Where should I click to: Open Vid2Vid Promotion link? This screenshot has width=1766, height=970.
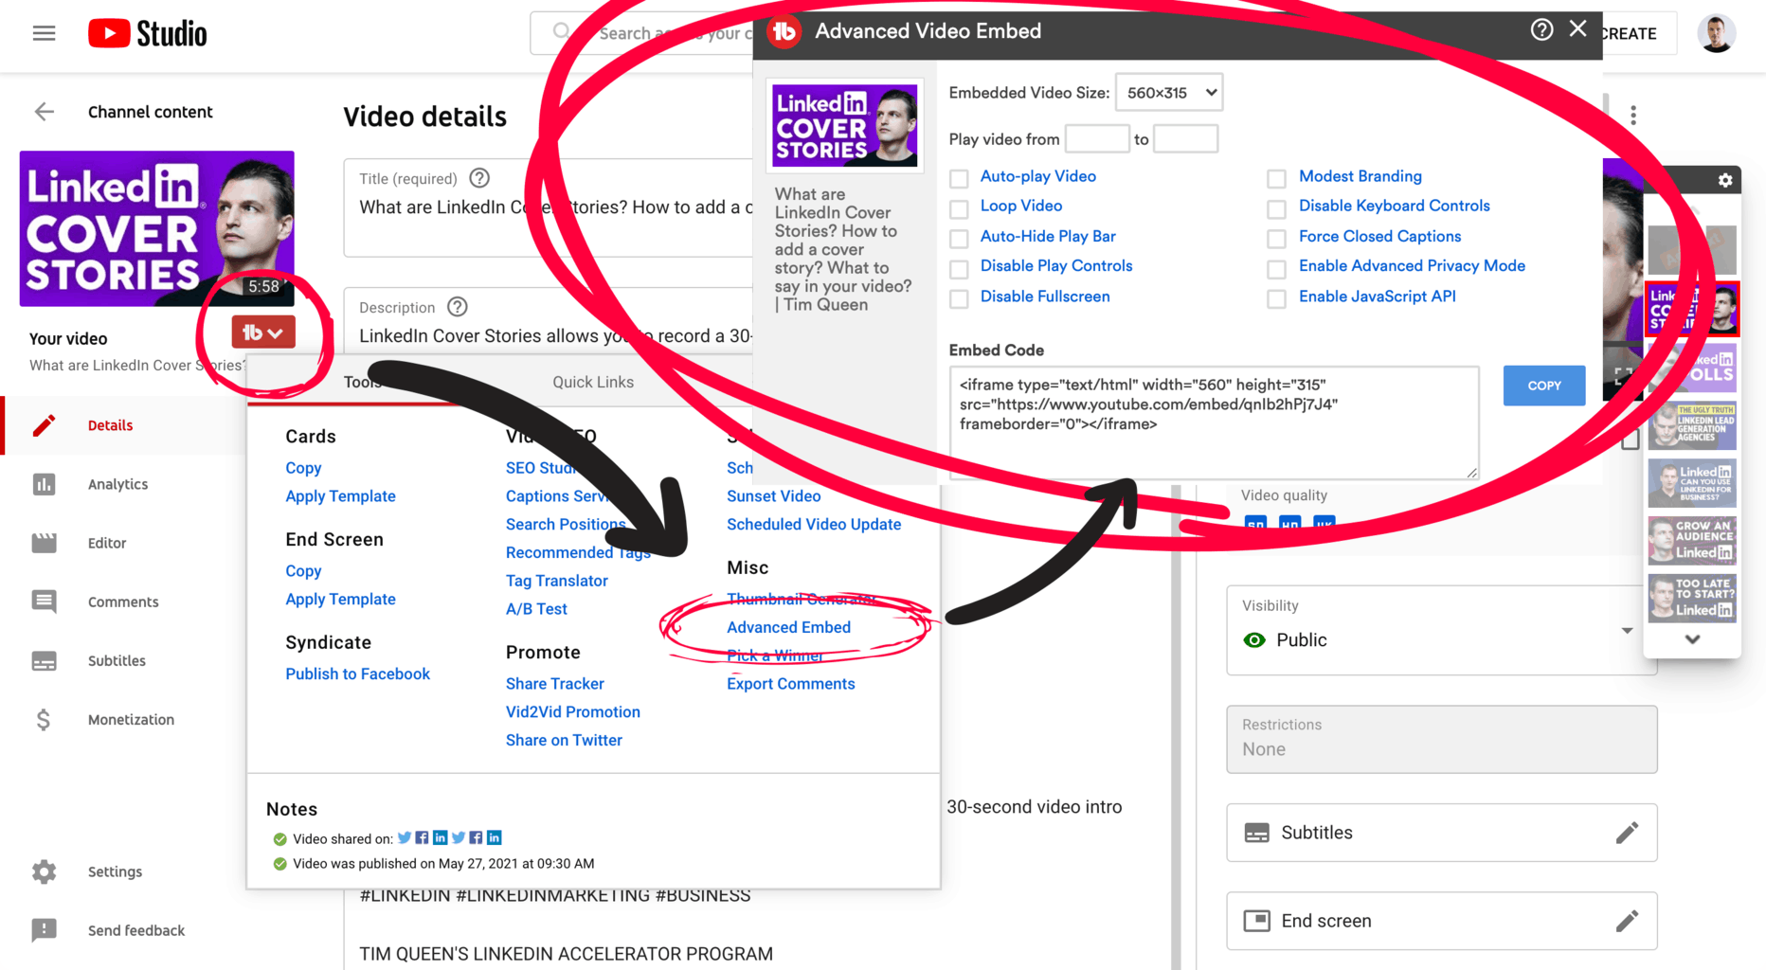[572, 712]
